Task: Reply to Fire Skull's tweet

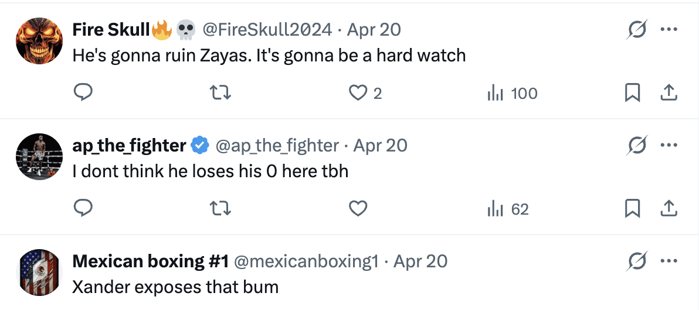Action: coord(84,92)
